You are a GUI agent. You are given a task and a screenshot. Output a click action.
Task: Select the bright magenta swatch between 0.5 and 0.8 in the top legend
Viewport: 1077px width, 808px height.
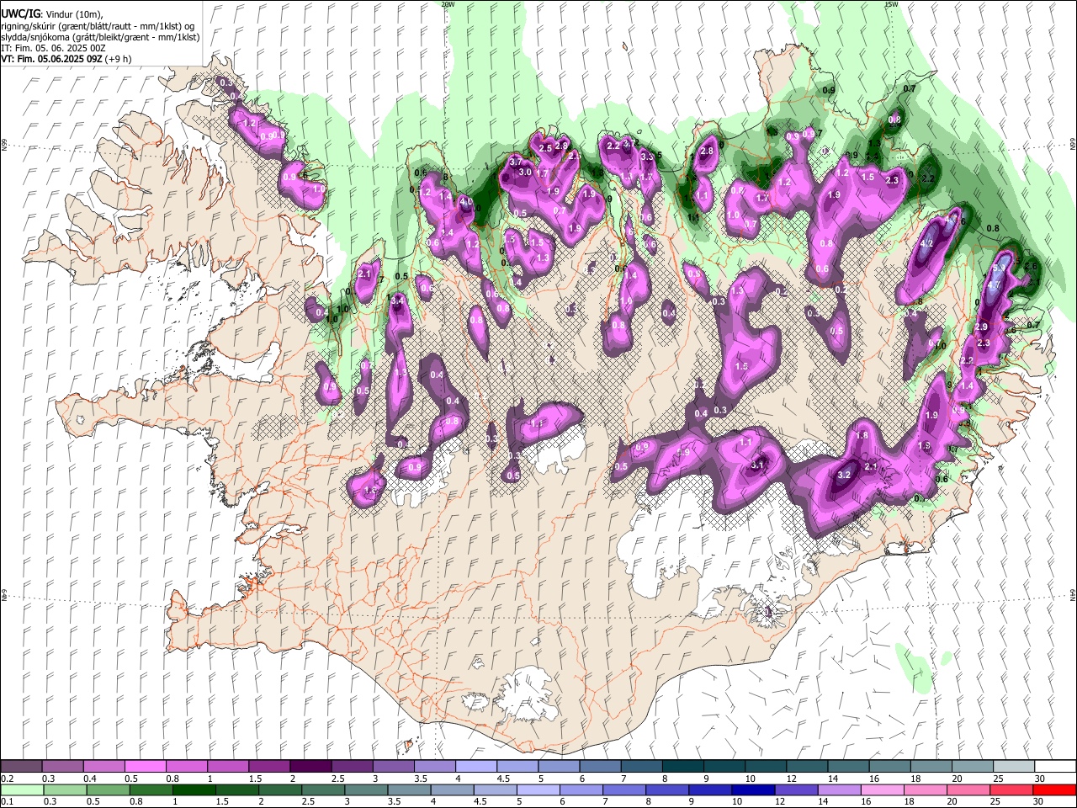pyautogui.click(x=146, y=766)
